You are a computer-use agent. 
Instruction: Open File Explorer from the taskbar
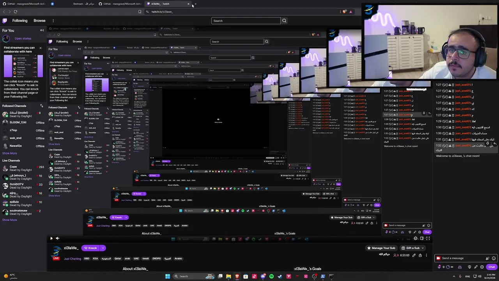click(228, 276)
